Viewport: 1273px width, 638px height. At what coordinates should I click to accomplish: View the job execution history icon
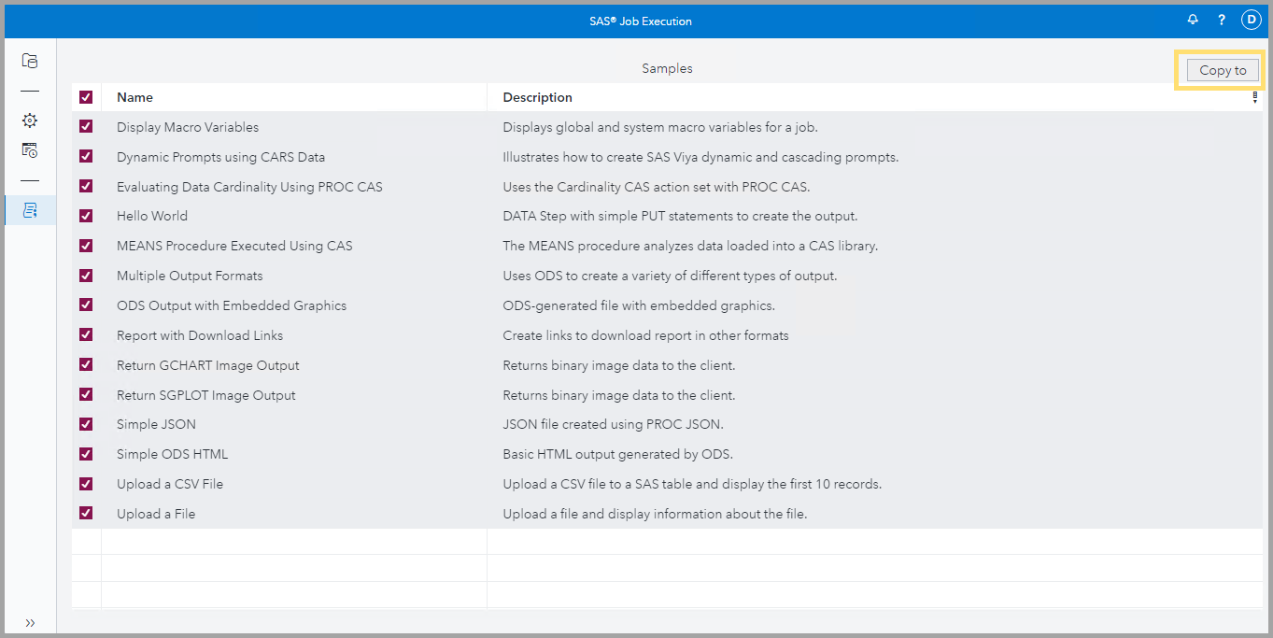[x=29, y=150]
